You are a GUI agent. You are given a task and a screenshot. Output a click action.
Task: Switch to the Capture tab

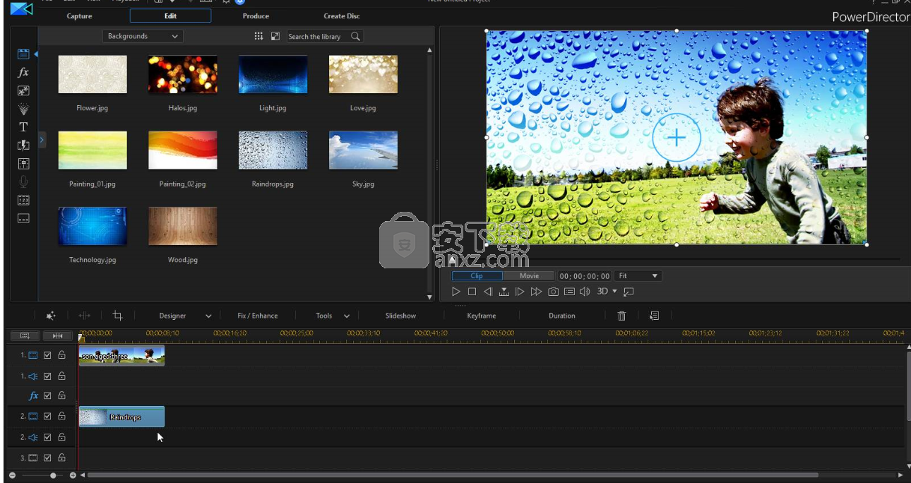click(x=79, y=16)
